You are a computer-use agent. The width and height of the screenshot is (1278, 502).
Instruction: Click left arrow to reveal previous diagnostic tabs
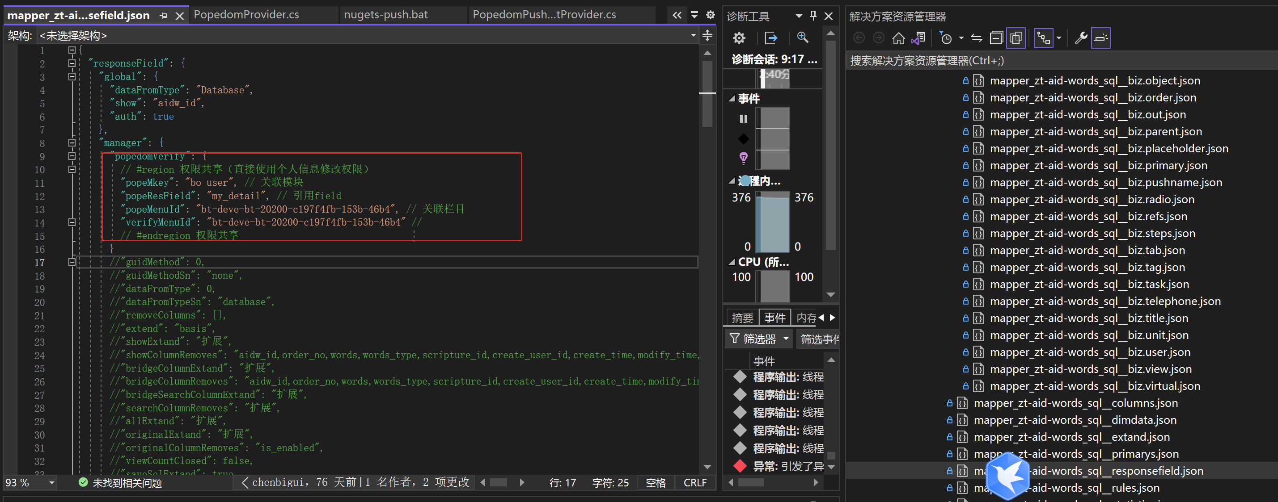pyautogui.click(x=821, y=318)
